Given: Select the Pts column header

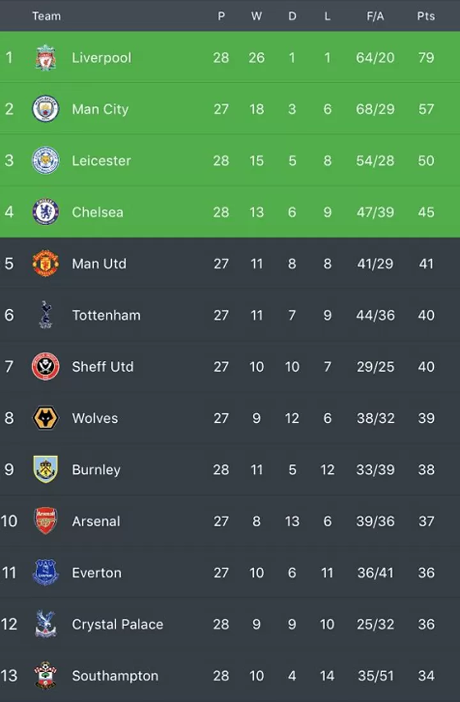Looking at the screenshot, I should coord(426,16).
